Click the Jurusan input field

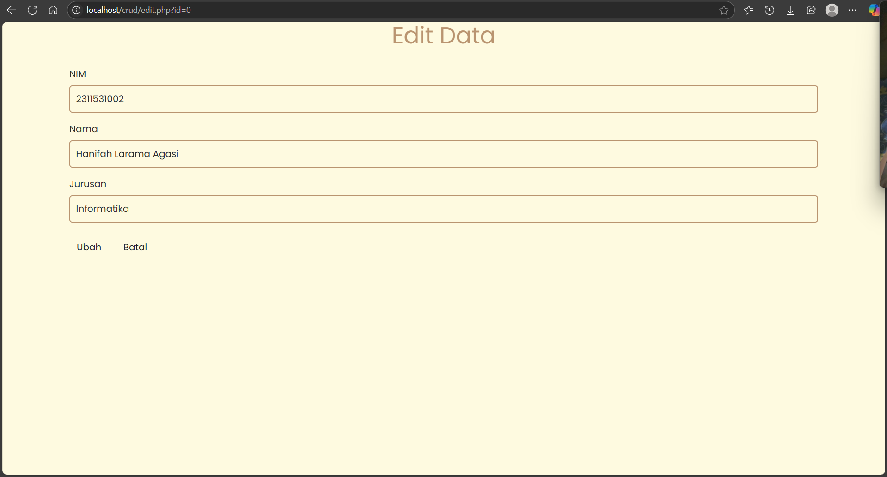pyautogui.click(x=443, y=209)
